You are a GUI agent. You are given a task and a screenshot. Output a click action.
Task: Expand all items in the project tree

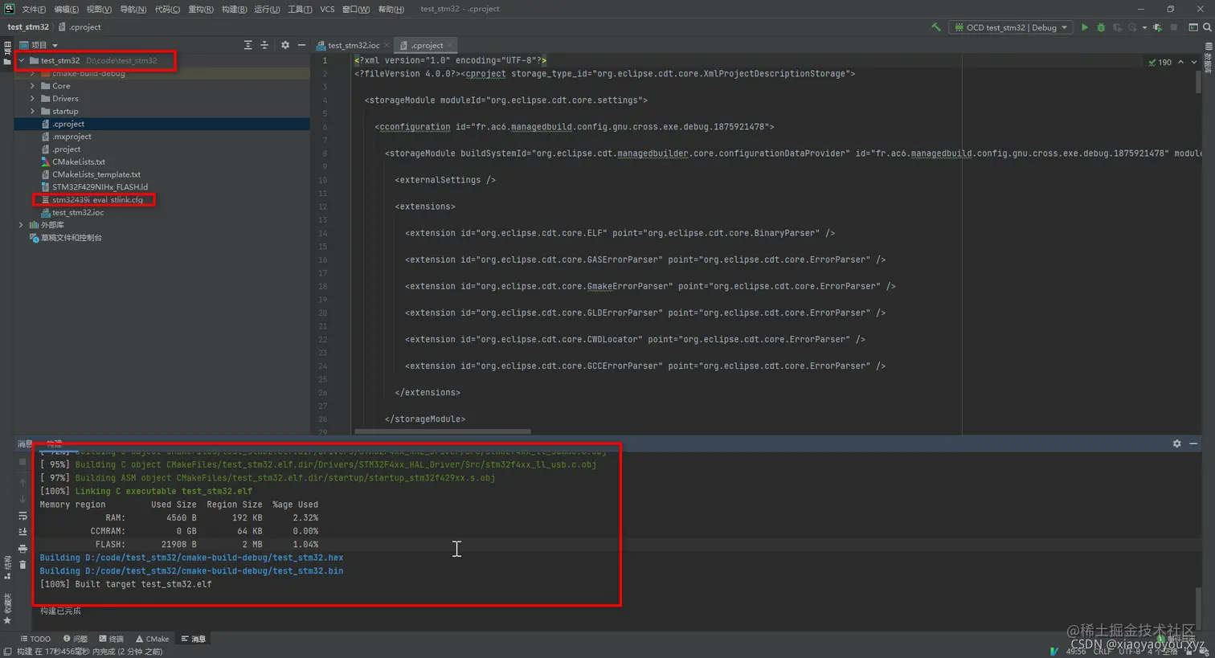[247, 45]
